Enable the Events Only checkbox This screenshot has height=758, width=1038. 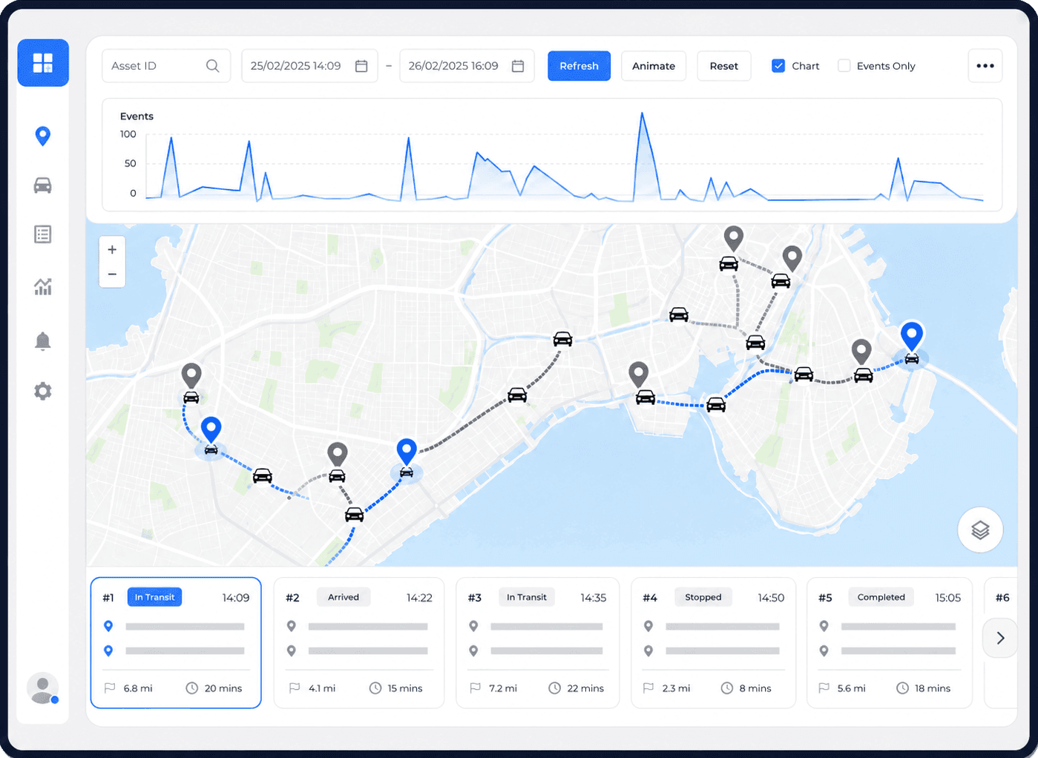pos(844,66)
